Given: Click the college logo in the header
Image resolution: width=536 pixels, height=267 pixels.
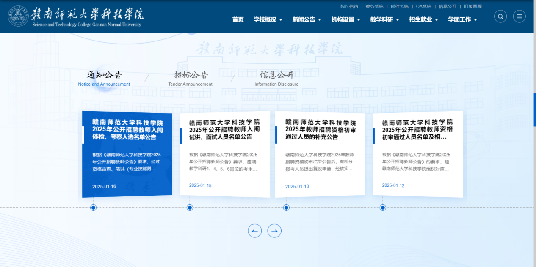Looking at the screenshot, I should (76, 16).
